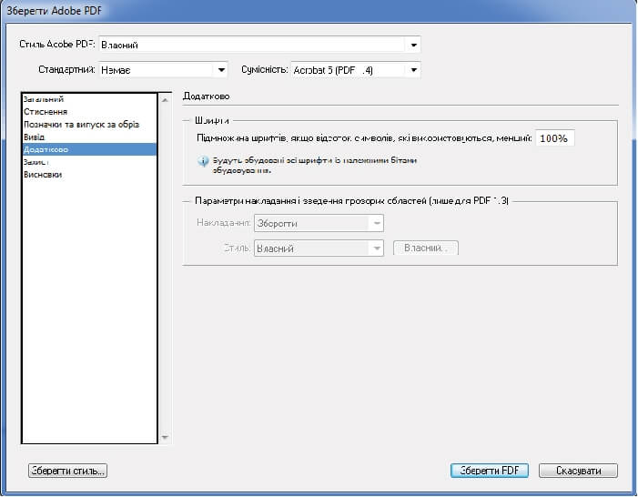This screenshot has height=497, width=638.
Task: Select Загальний in the category list
Action: pyautogui.click(x=45, y=98)
